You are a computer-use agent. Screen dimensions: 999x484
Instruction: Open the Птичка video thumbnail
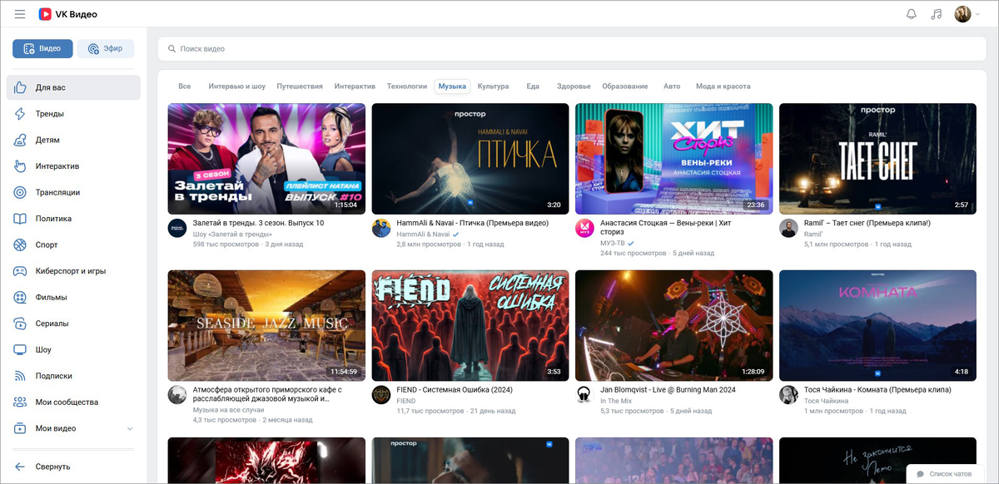pyautogui.click(x=470, y=159)
